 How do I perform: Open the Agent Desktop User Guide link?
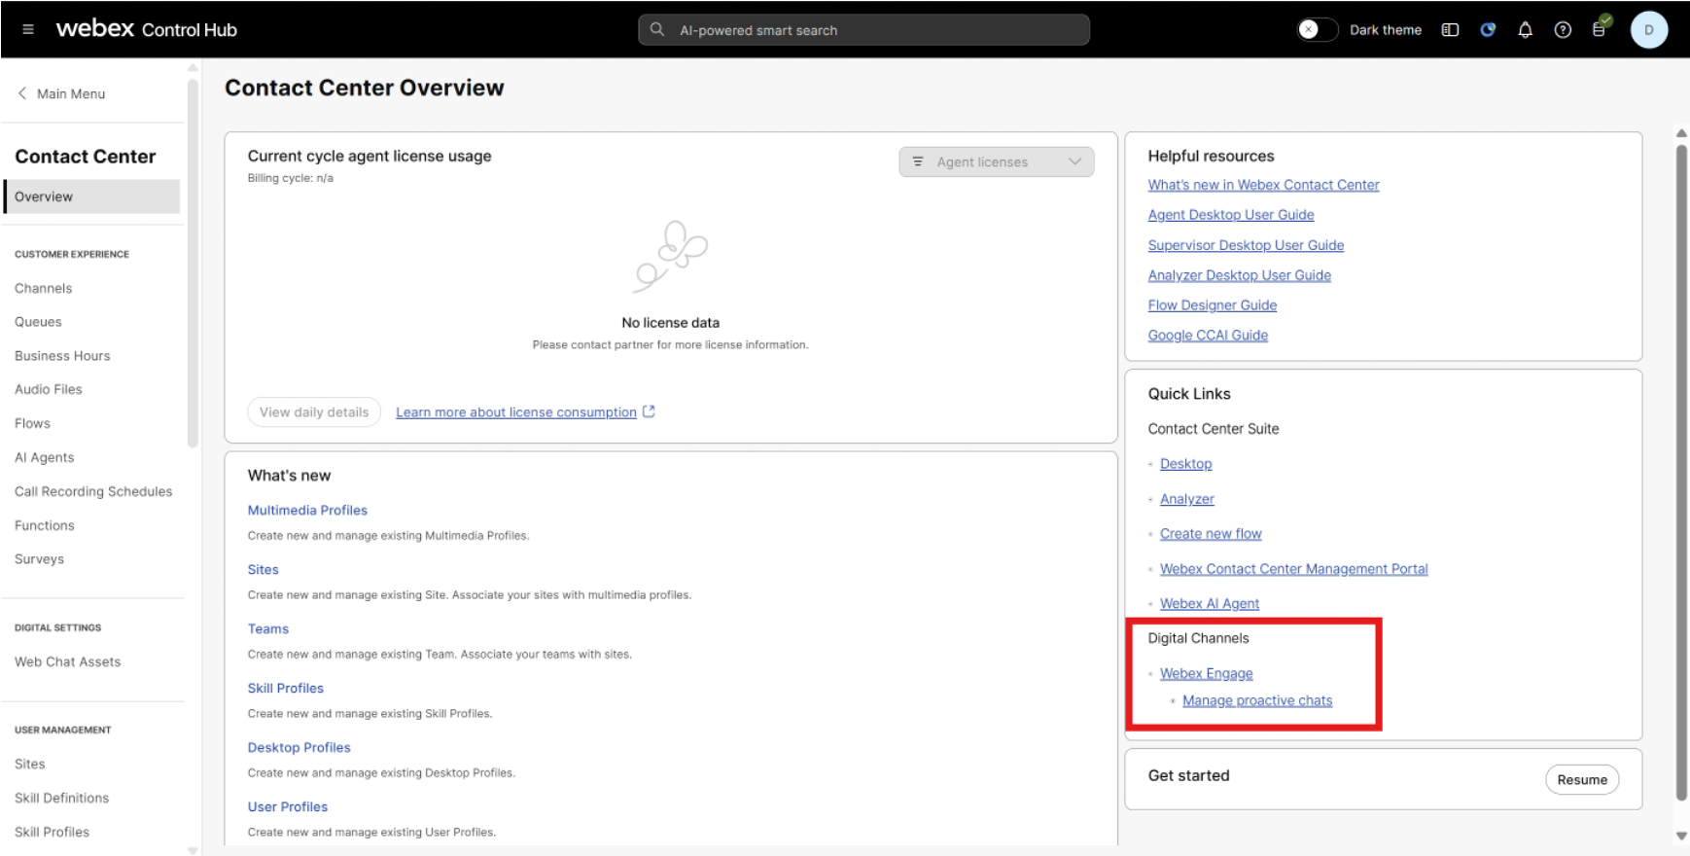pyautogui.click(x=1231, y=215)
